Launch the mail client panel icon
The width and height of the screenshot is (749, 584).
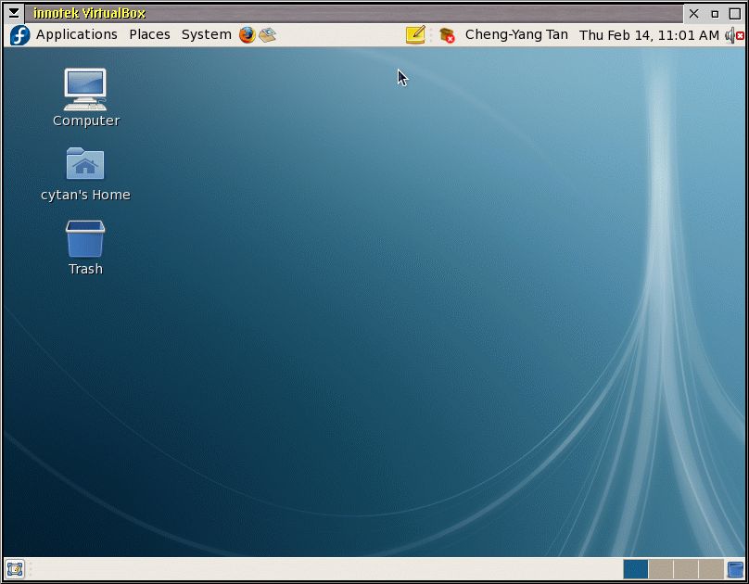(268, 35)
